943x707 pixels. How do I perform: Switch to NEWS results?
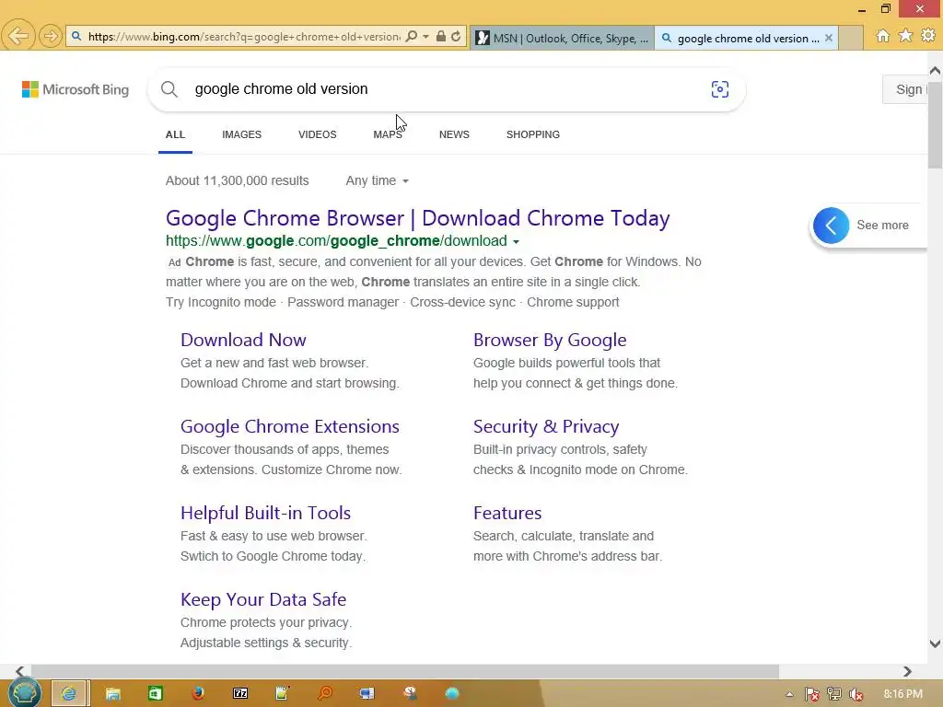(454, 134)
